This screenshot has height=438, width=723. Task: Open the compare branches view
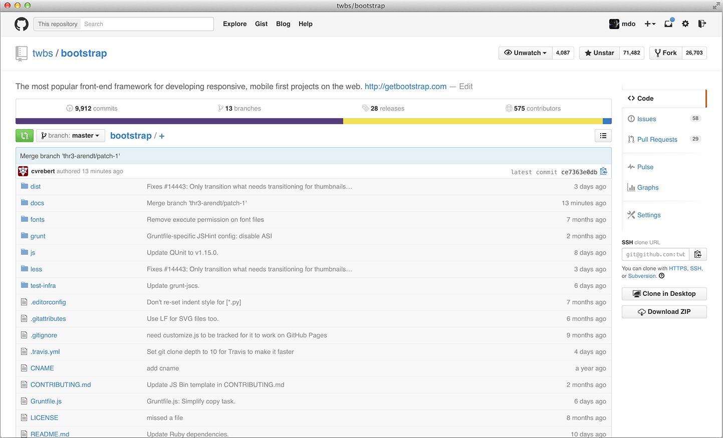[x=25, y=135]
